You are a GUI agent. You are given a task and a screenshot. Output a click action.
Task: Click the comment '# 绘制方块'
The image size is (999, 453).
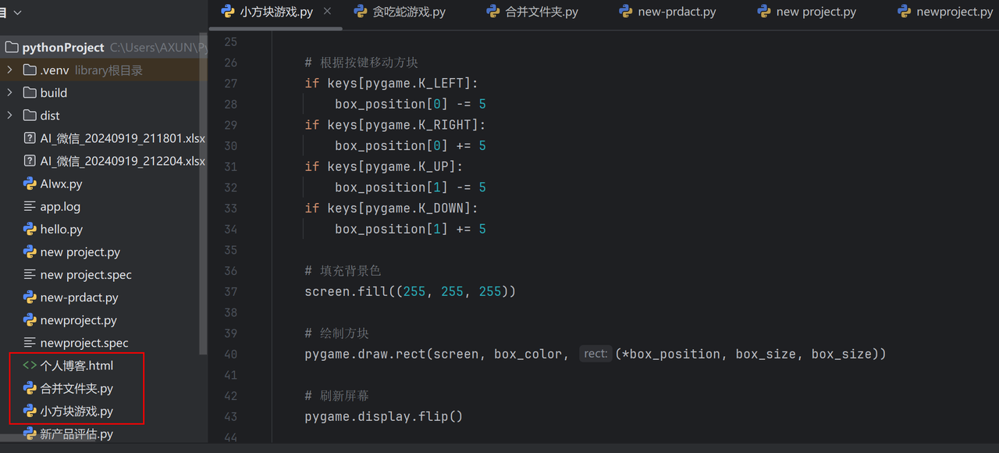click(336, 334)
